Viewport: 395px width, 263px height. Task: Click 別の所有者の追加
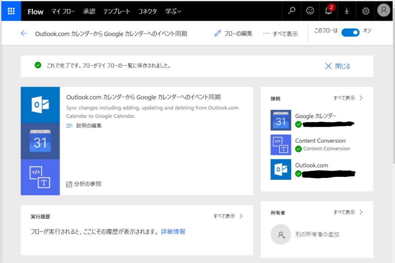(317, 235)
